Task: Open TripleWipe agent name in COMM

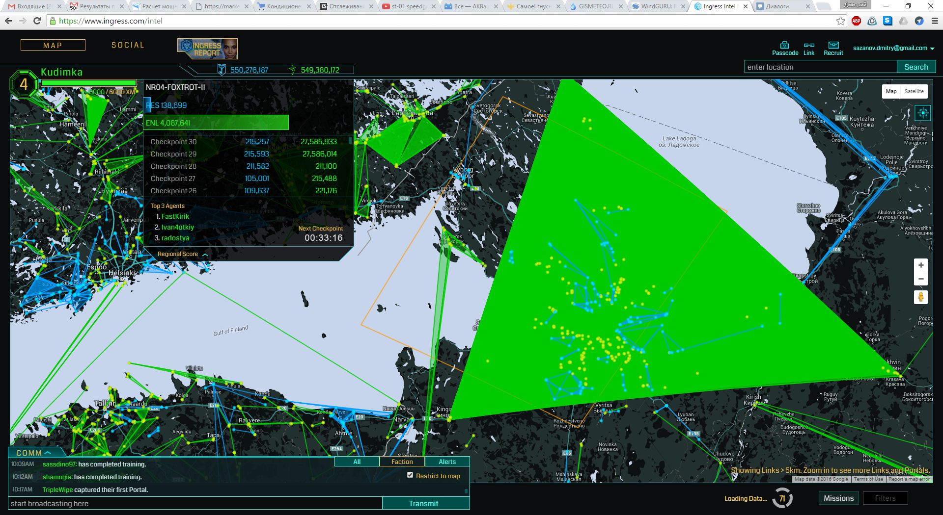Action: click(x=57, y=489)
